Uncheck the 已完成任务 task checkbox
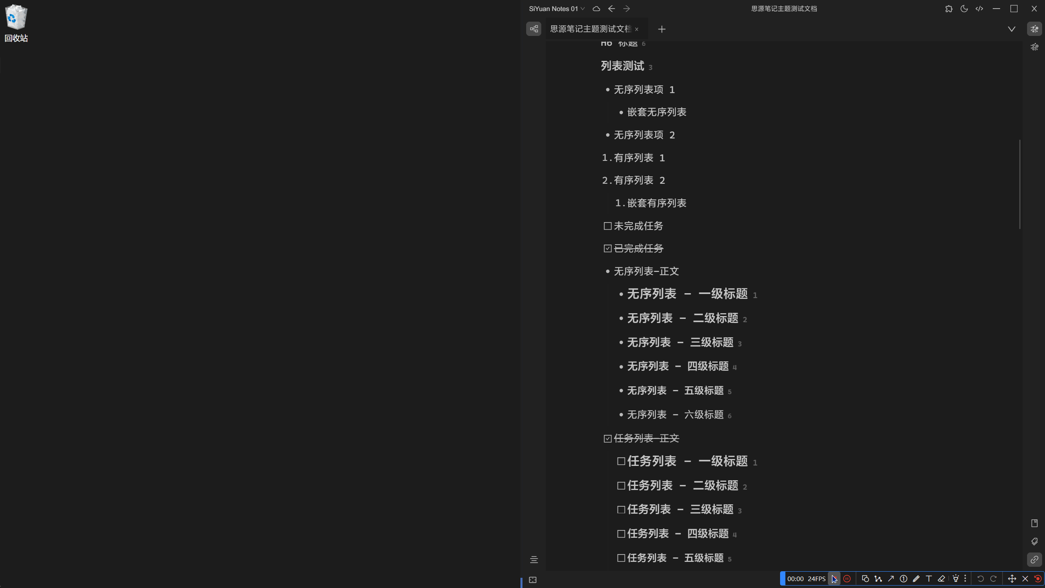 (607, 248)
